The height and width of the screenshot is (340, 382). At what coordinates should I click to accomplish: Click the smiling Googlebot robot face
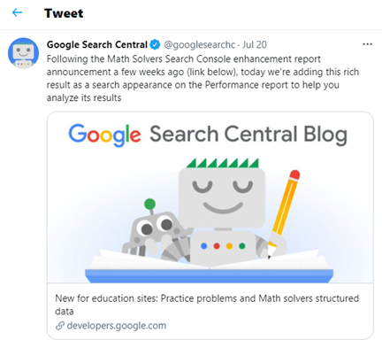222,197
